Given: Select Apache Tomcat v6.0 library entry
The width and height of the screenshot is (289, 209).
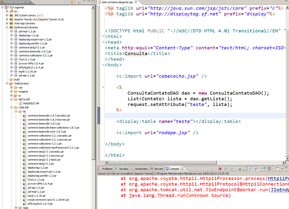Looking at the screenshot, I should coord(39,19).
